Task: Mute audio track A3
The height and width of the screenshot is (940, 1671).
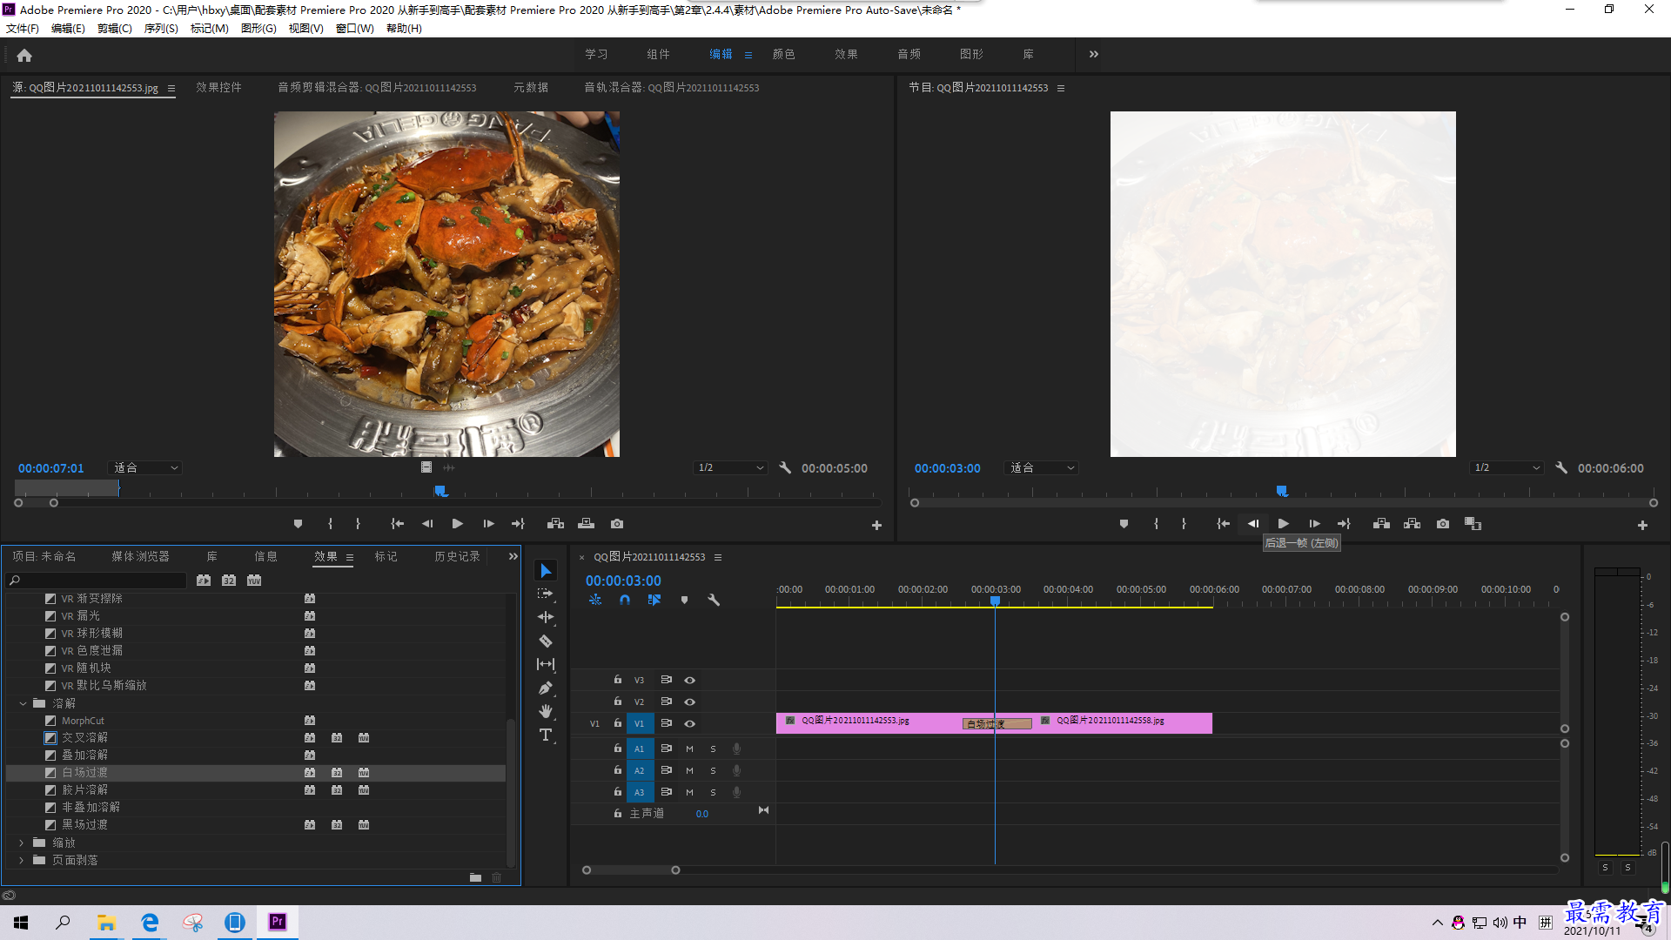Action: pyautogui.click(x=689, y=793)
